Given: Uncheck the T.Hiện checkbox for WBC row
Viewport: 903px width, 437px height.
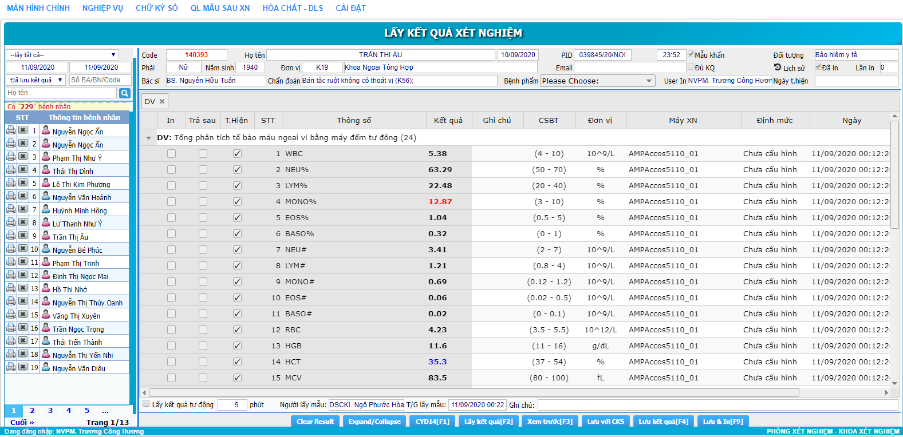Looking at the screenshot, I should click(x=237, y=154).
